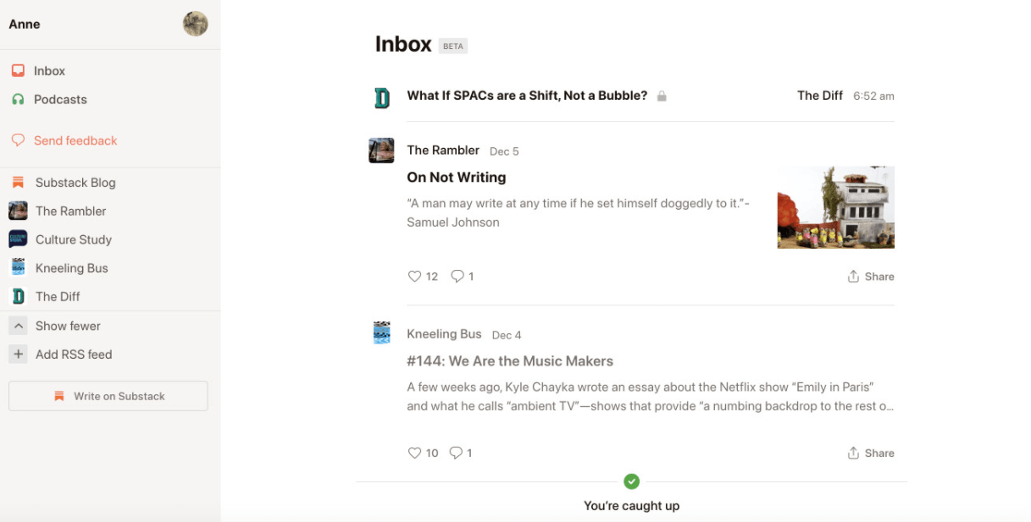
Task: Open the On Not Writing thumbnail image
Action: tap(836, 207)
